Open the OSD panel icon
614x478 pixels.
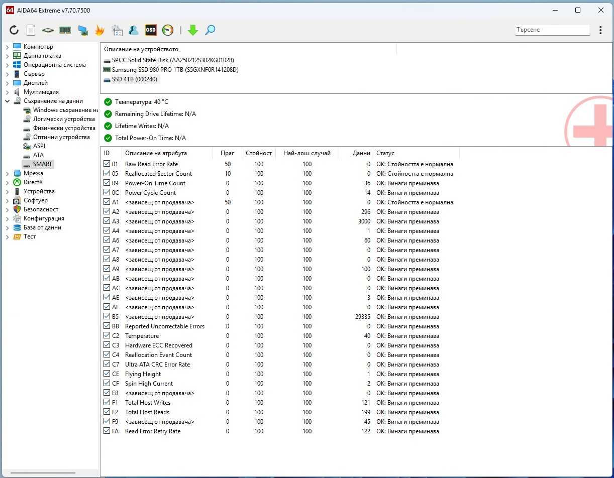click(x=151, y=30)
